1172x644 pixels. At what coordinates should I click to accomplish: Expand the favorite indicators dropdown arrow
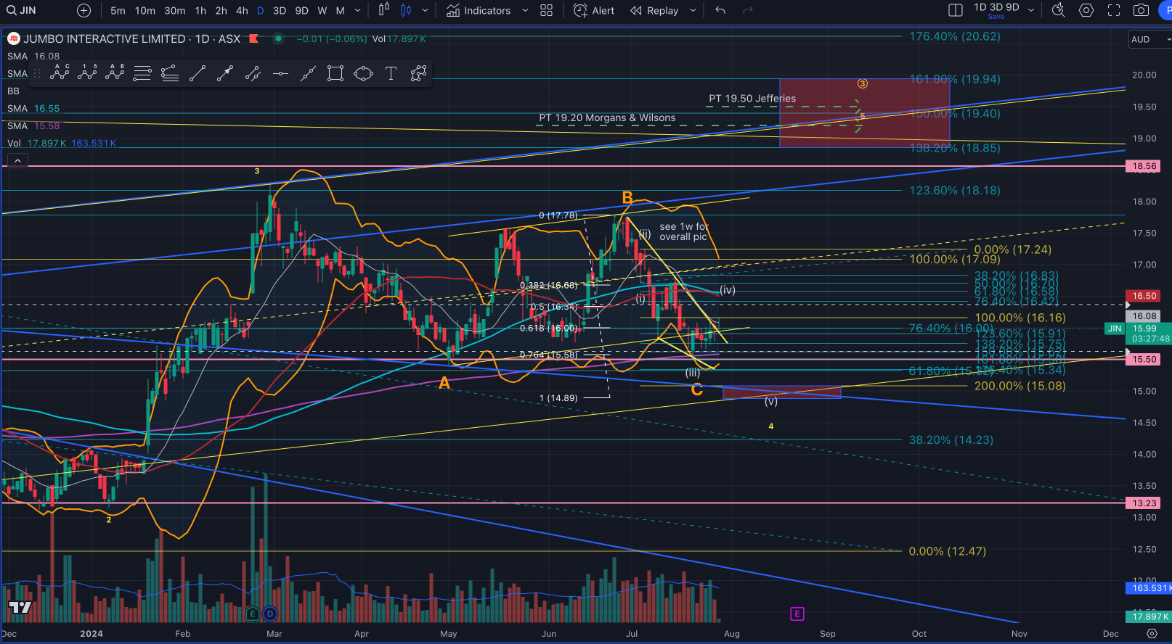coord(525,10)
